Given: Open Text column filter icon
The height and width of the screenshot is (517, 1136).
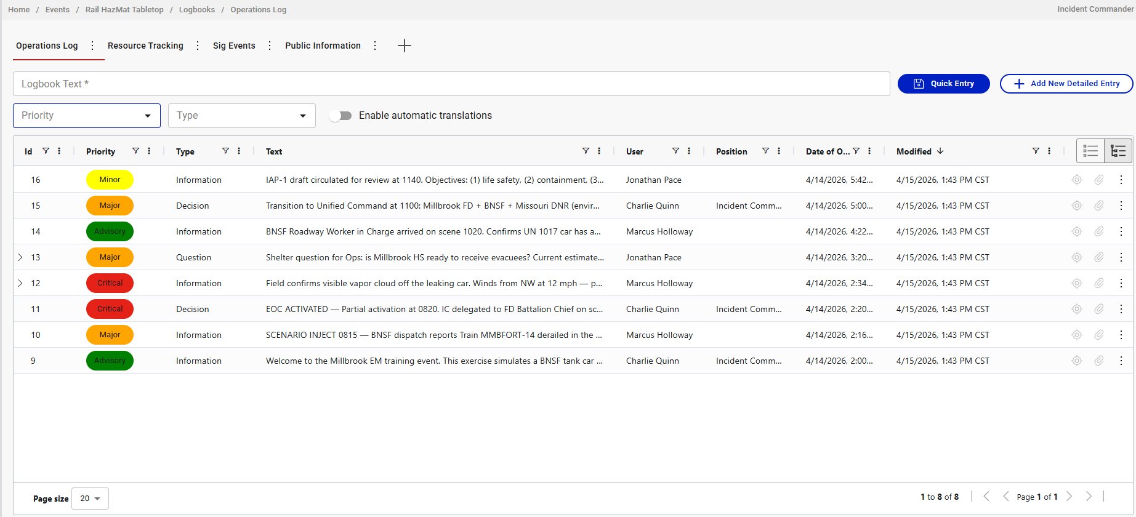Looking at the screenshot, I should point(586,151).
